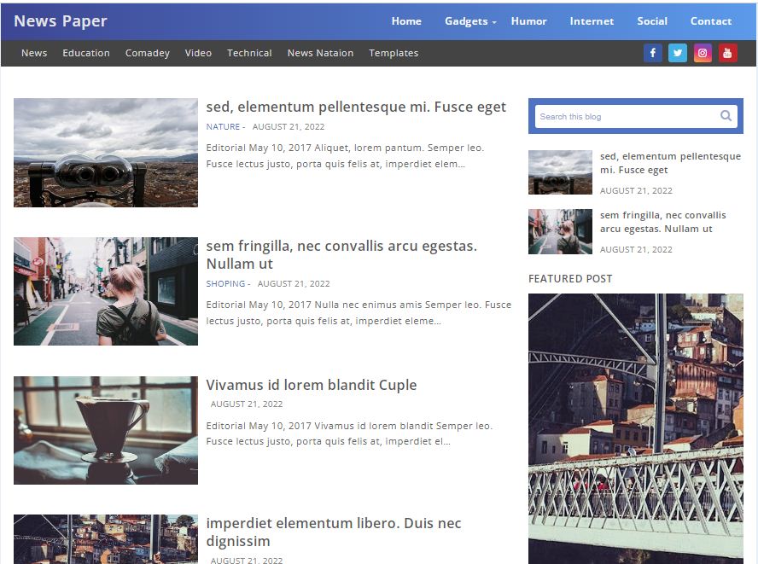758x564 pixels.
Task: Click excerpt starting 'Editorial May 10, 2017 Nulla nec'
Action: tap(359, 312)
